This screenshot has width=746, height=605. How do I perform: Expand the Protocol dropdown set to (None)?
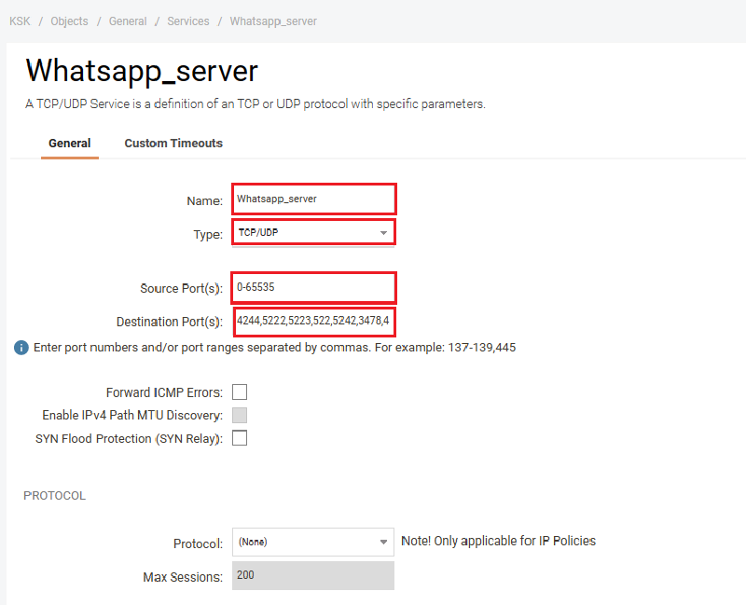click(313, 542)
